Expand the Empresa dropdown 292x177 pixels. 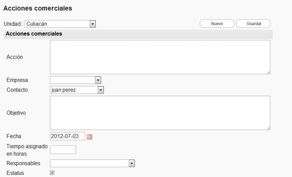pos(75,80)
